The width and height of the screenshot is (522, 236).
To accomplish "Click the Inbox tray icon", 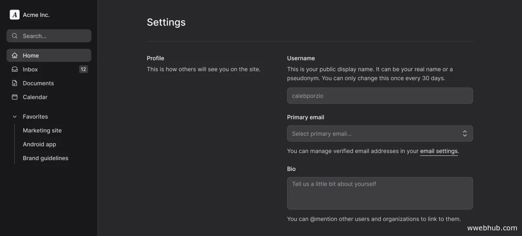I will click(15, 69).
